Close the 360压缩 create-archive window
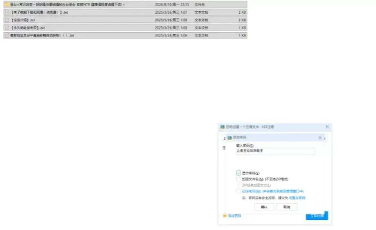Image resolution: width=376 pixels, height=230 pixels. (327, 127)
